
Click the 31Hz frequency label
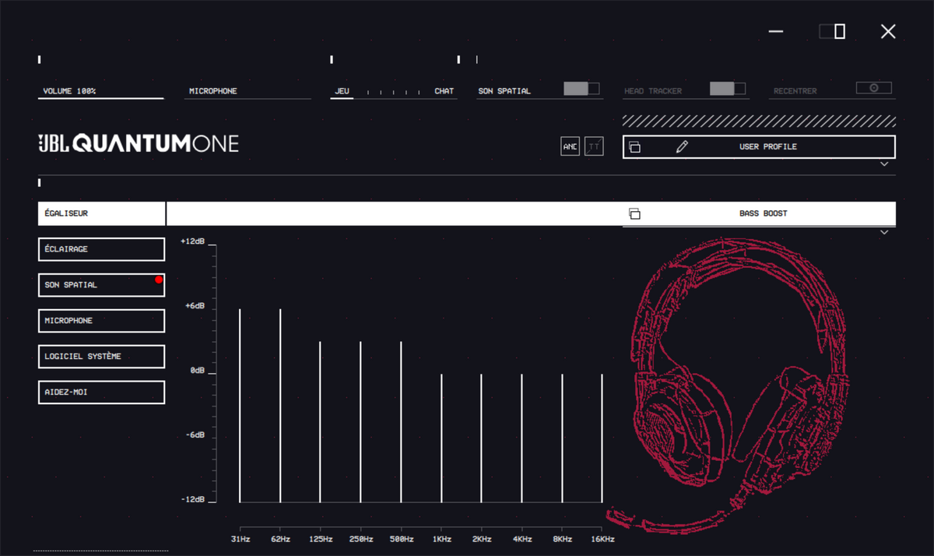[241, 539]
